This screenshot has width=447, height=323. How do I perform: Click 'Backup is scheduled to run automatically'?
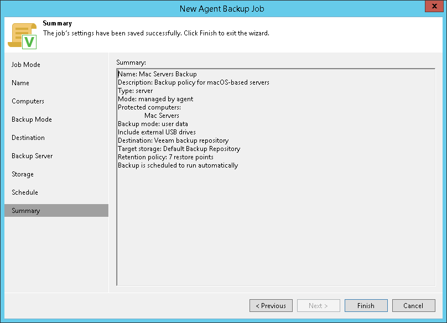178,165
